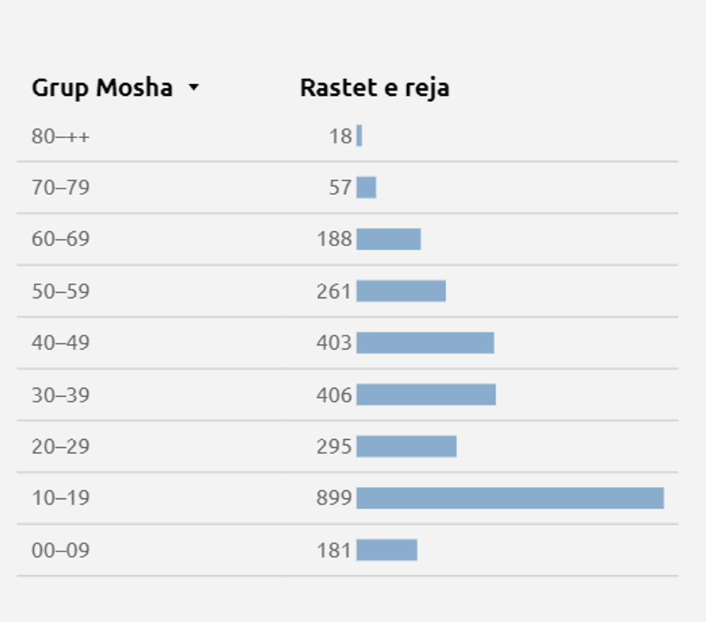
Task: Click the bar showing 406 cases
Action: coord(426,395)
